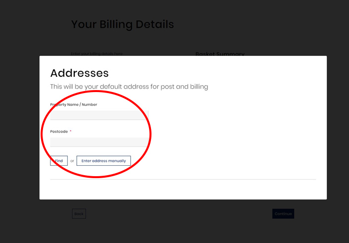
Task: Click the 'or' text between the buttons
Action: 72,161
